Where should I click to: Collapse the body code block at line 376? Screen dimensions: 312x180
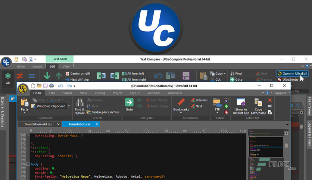tap(28, 164)
